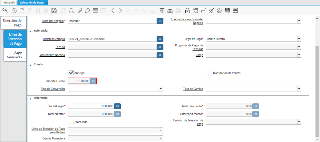Save the record with the floppy disk icon
The width and height of the screenshot is (320, 142).
click(54, 11)
